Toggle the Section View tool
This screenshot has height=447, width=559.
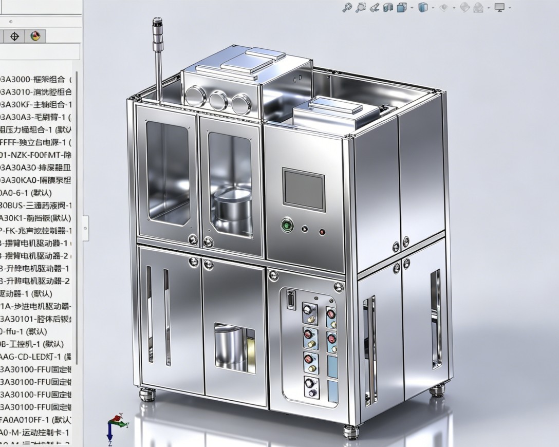tap(388, 7)
